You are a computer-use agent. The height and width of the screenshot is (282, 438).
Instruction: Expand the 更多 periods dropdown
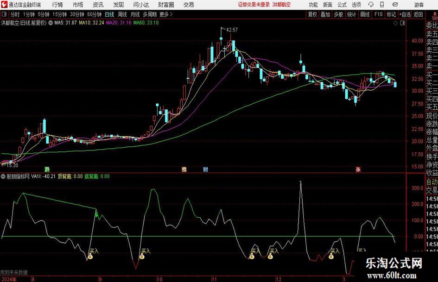166,14
